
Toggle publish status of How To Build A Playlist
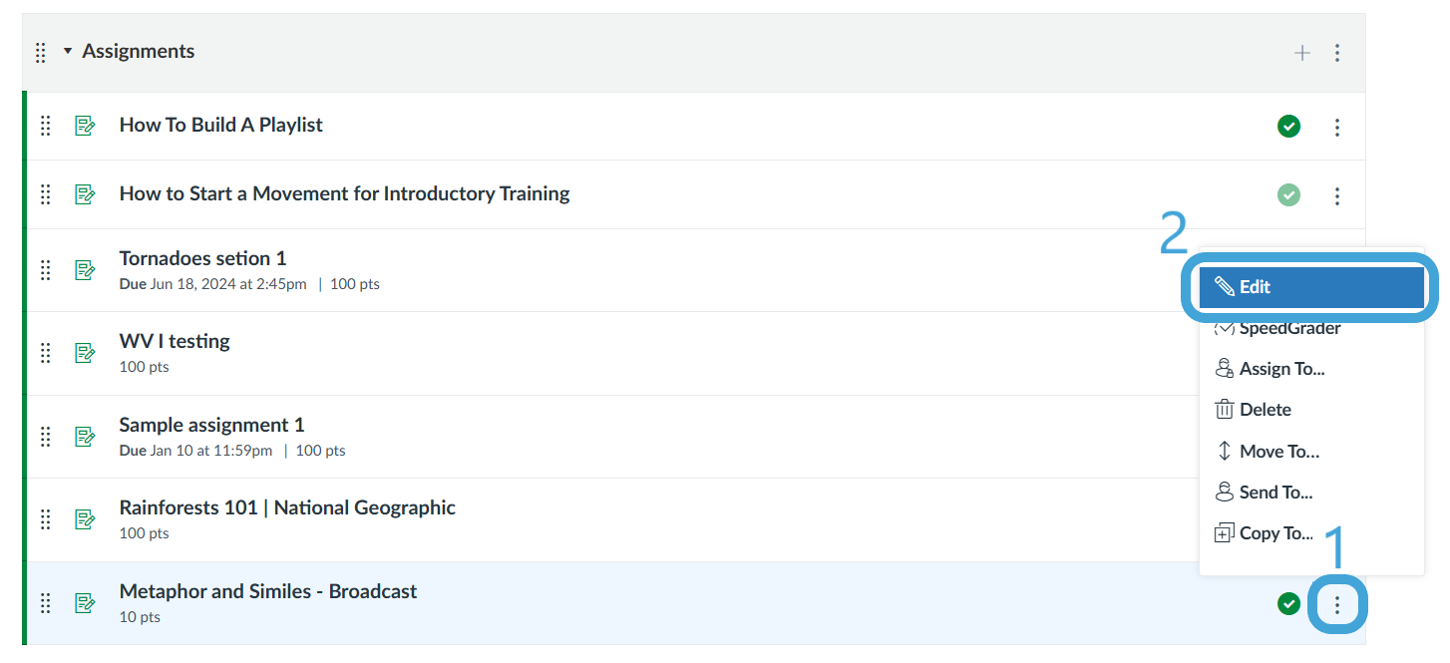tap(1288, 126)
